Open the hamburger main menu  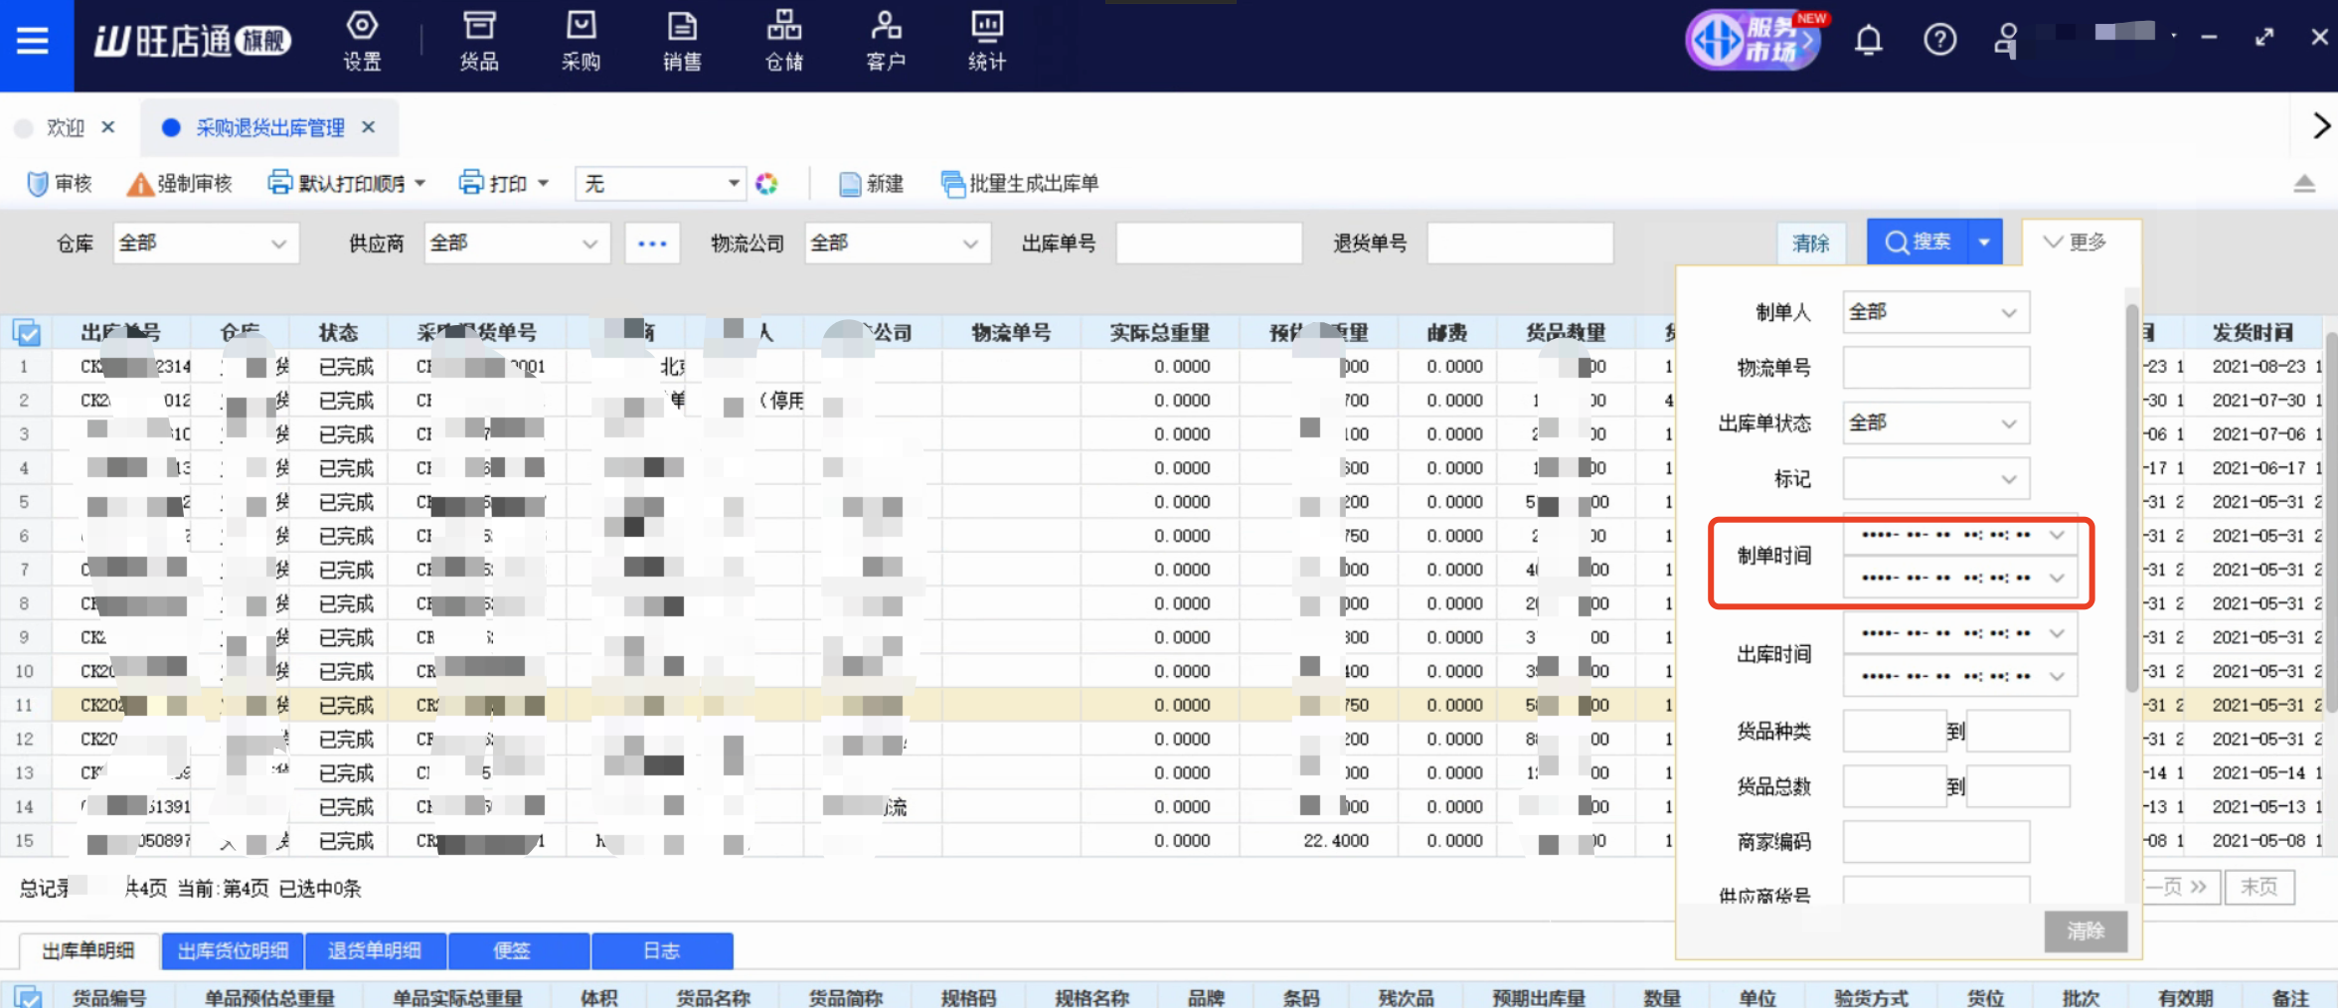click(x=33, y=42)
